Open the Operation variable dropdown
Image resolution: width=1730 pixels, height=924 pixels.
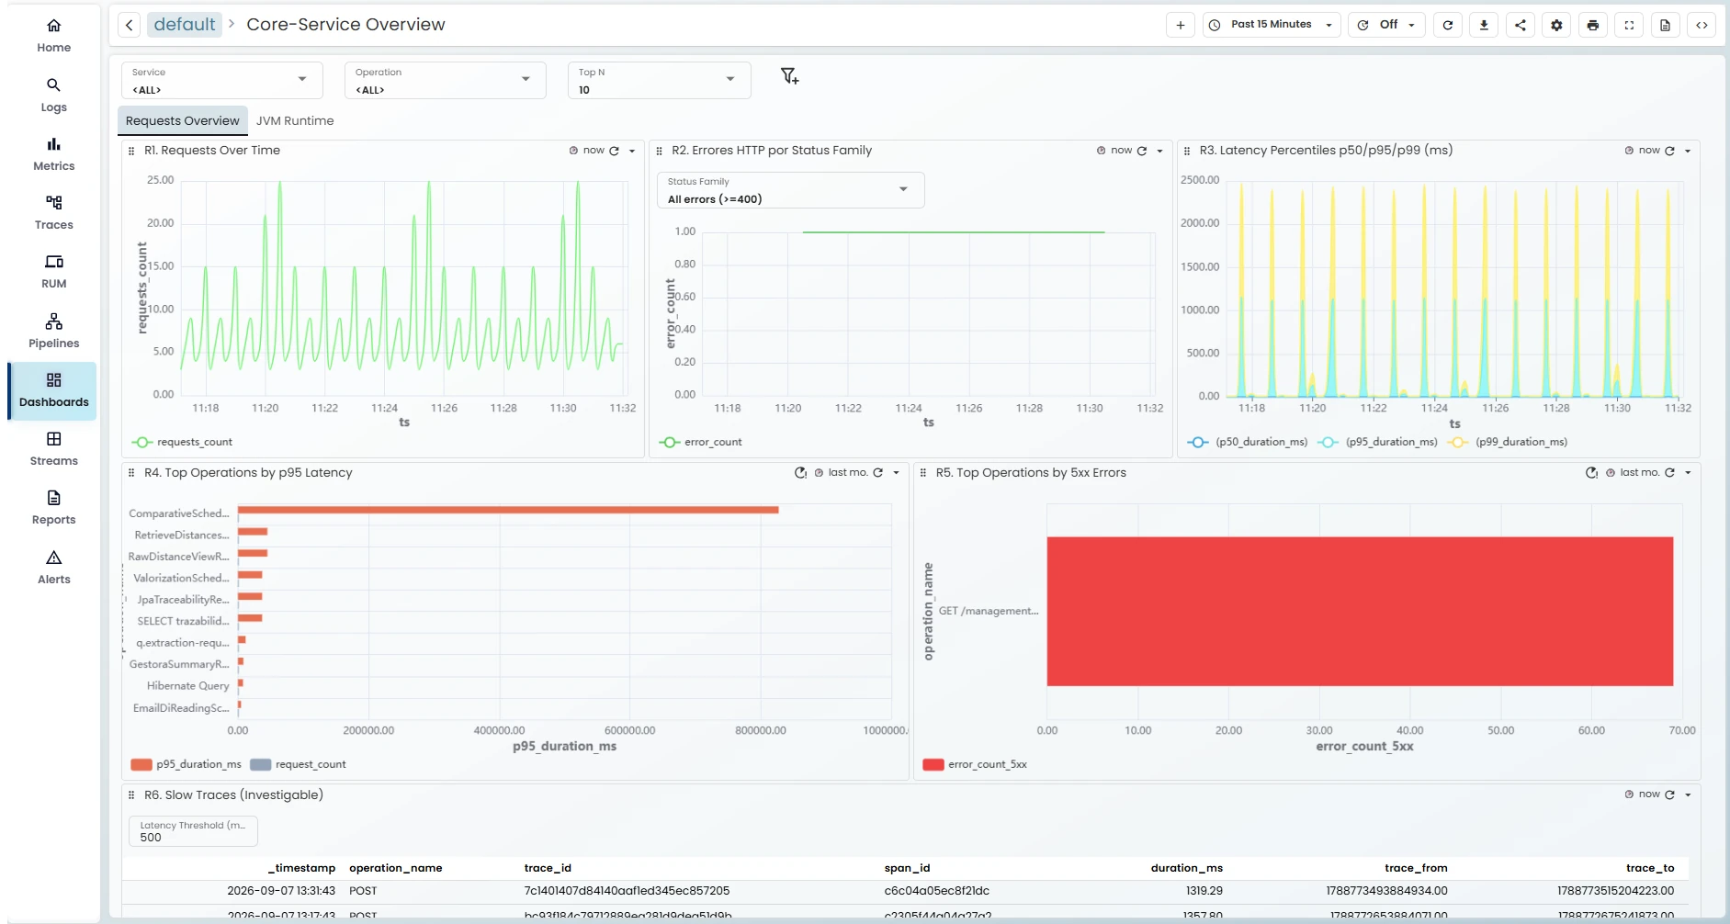[446, 81]
